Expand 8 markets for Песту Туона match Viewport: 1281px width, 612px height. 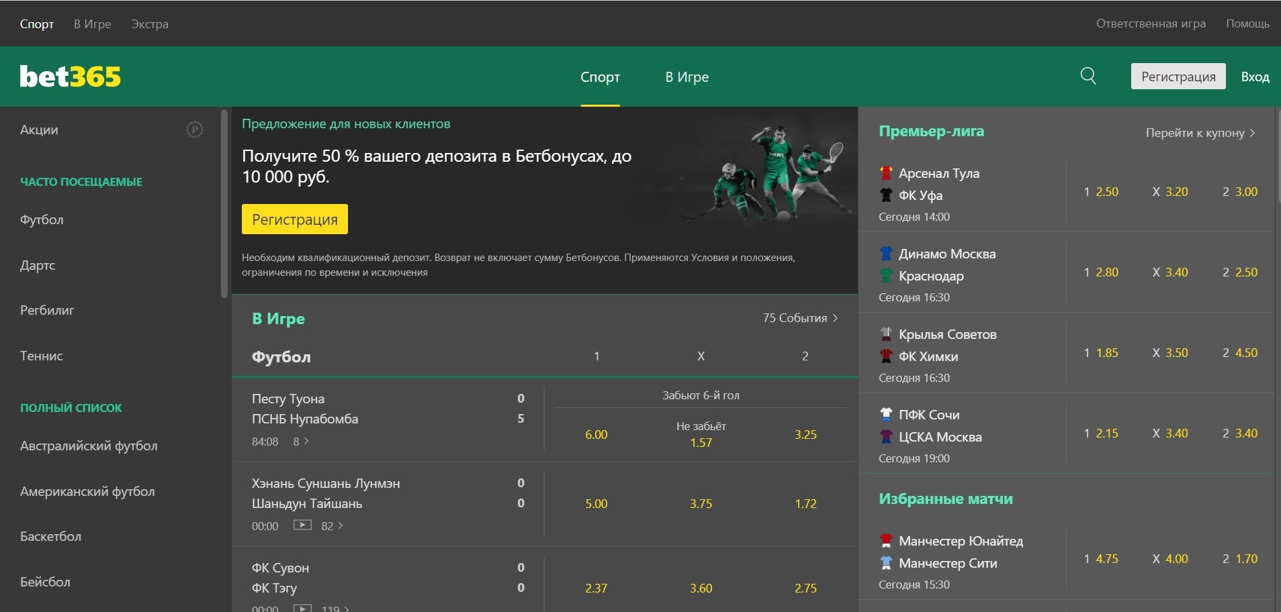click(x=301, y=441)
